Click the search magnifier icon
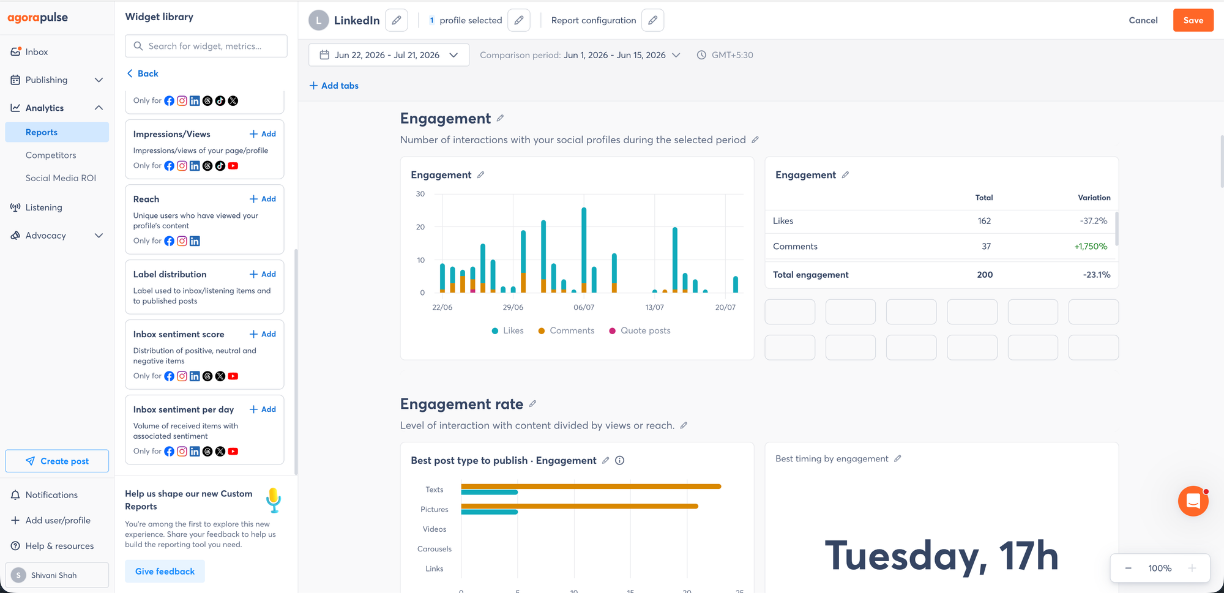 (x=138, y=46)
